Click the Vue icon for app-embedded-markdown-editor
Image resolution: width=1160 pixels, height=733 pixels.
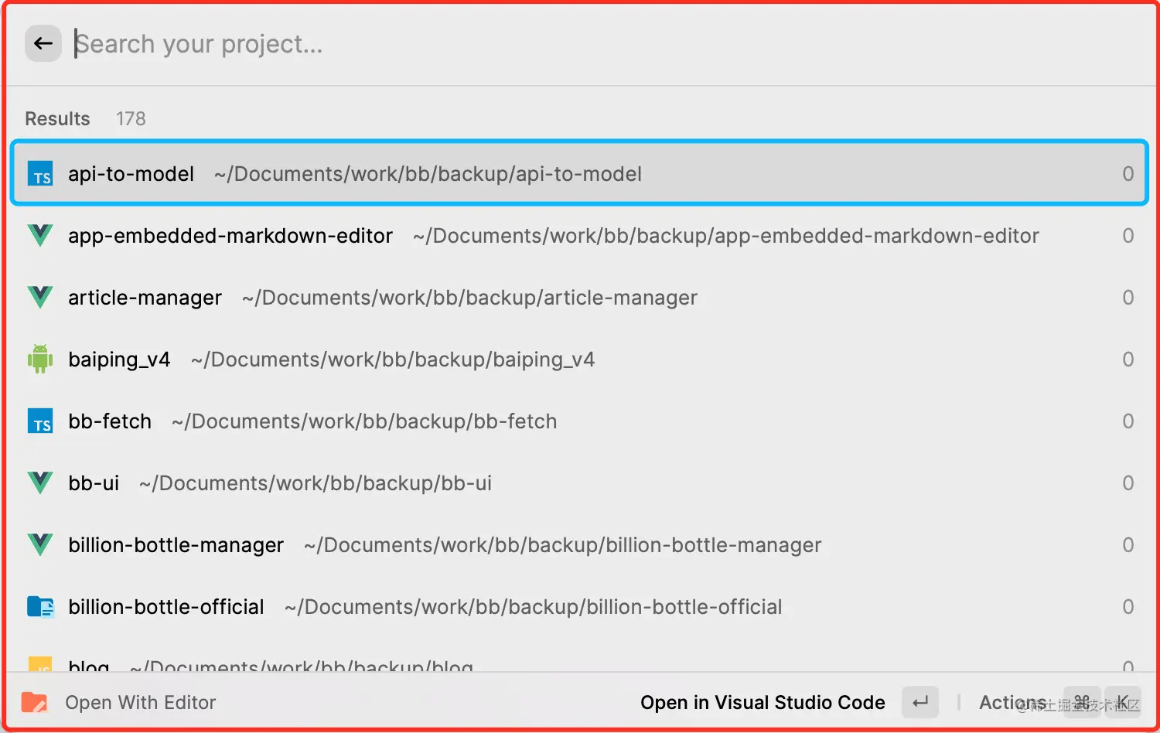coord(40,235)
